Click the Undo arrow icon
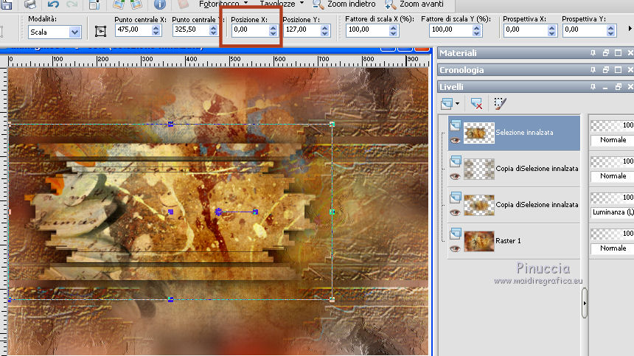The image size is (634, 356). 53,4
